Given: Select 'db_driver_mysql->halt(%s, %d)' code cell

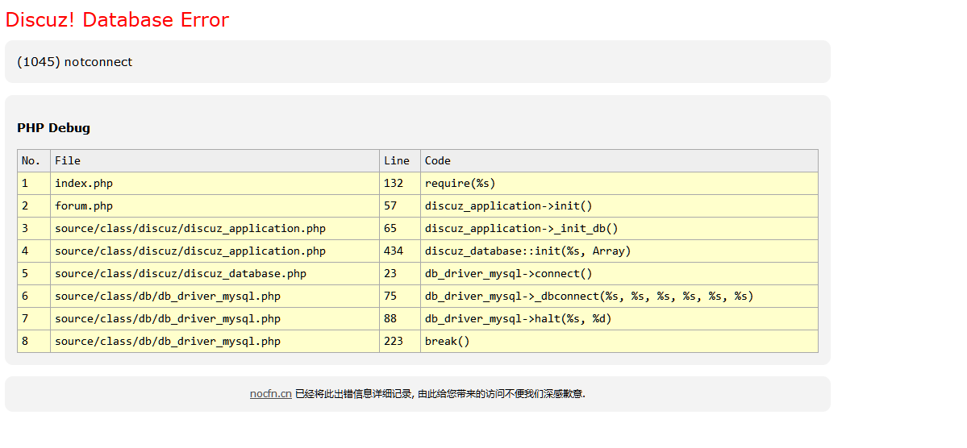Looking at the screenshot, I should pyautogui.click(x=619, y=318).
